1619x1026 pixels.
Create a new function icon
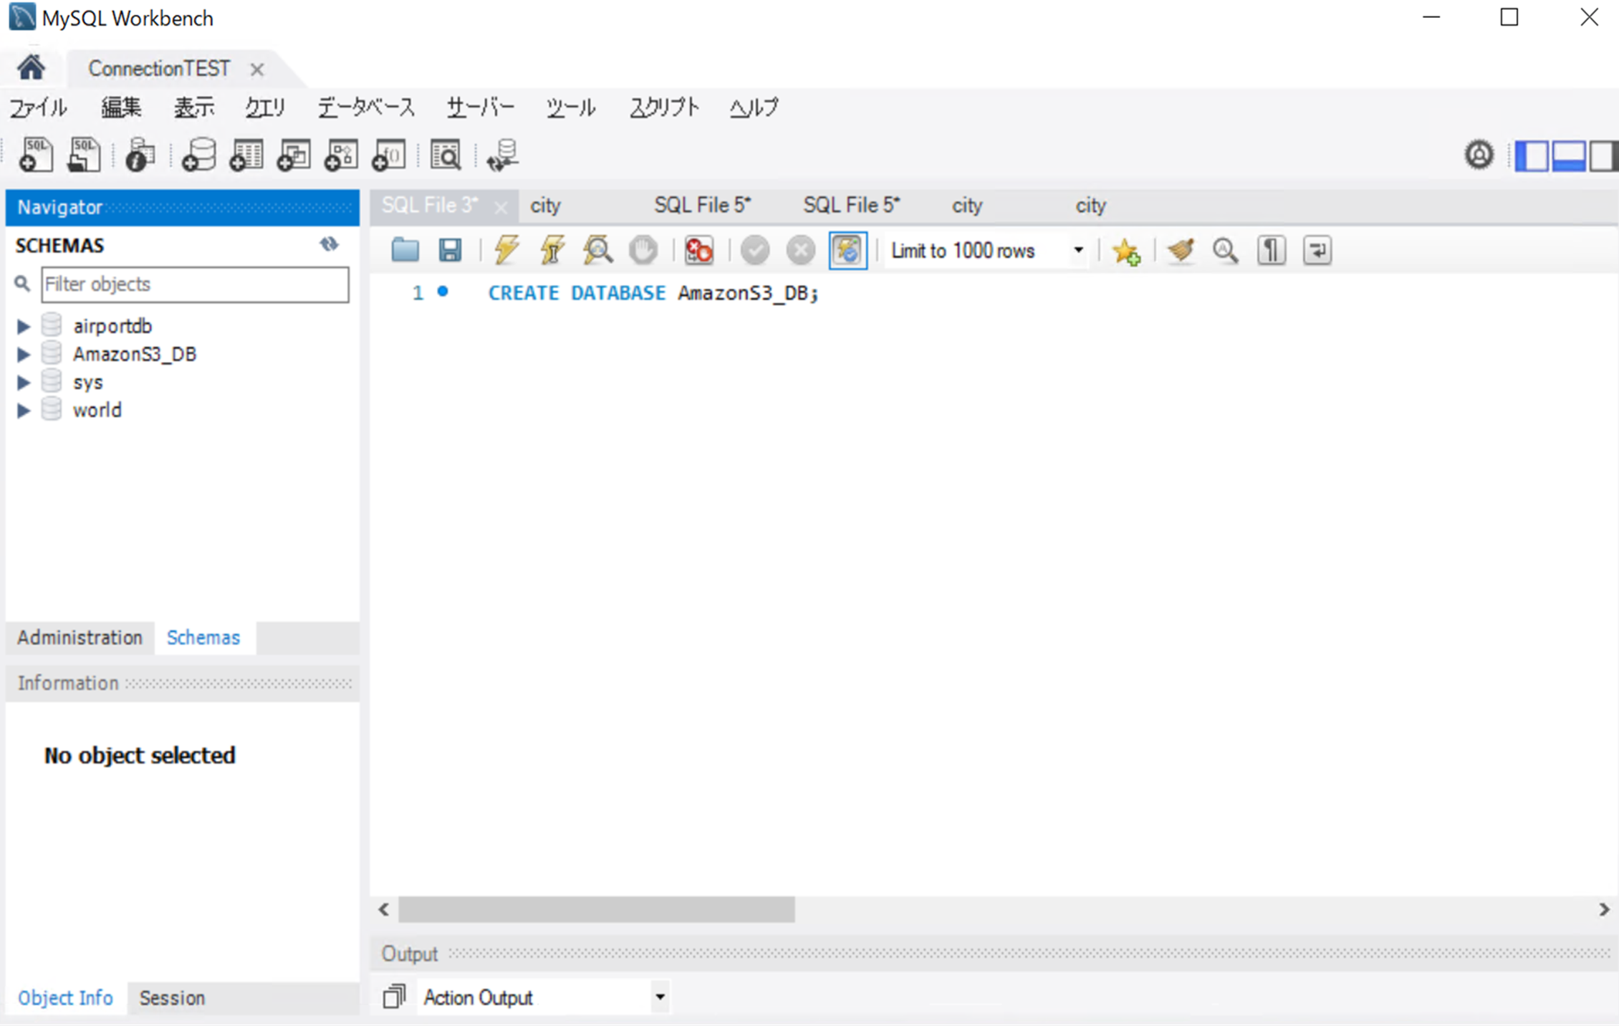point(389,155)
